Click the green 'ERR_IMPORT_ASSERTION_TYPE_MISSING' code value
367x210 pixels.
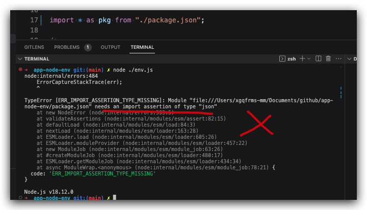pyautogui.click(x=102, y=173)
